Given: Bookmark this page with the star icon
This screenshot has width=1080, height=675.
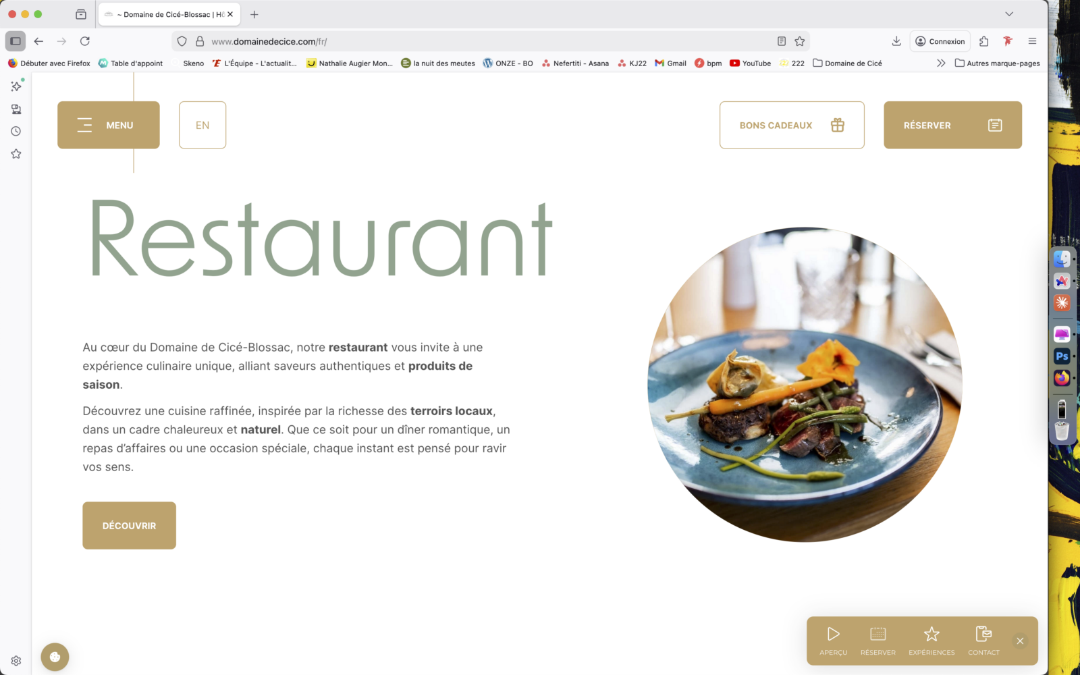Looking at the screenshot, I should pyautogui.click(x=800, y=41).
